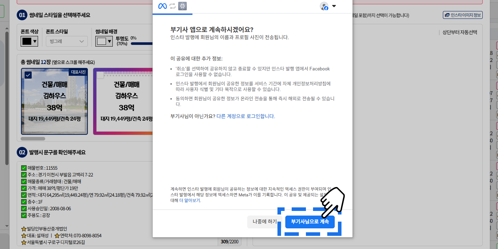
Task: Click the '309/2200' character counter
Action: (x=229, y=242)
